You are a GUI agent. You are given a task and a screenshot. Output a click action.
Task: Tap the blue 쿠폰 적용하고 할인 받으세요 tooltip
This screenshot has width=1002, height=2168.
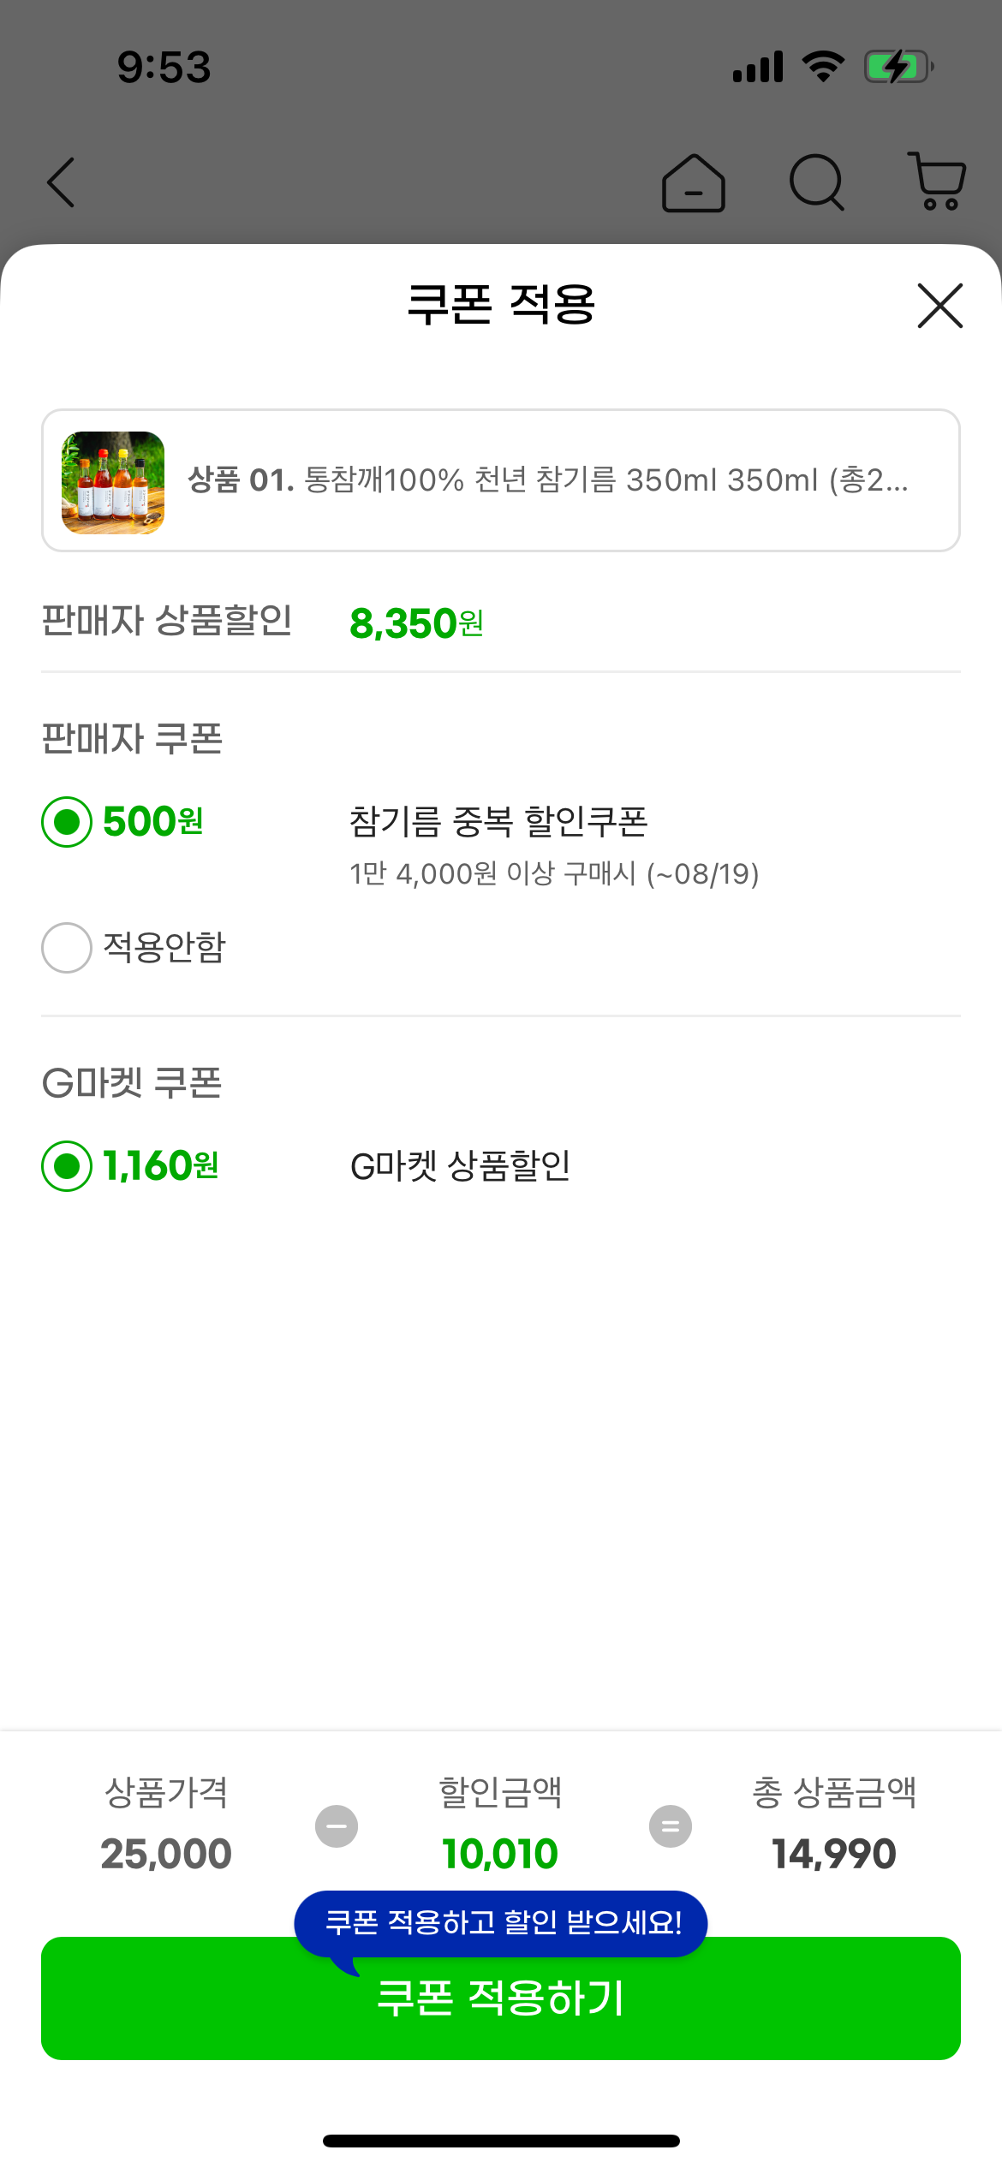tap(502, 1923)
